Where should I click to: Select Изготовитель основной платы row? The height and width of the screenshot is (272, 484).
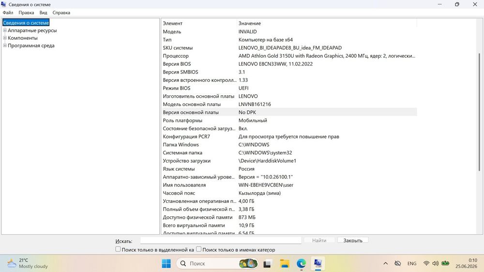[x=289, y=96]
